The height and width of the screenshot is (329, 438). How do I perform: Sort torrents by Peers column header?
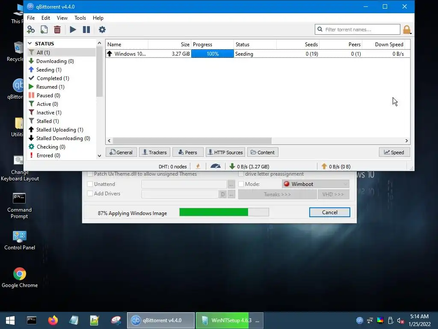pyautogui.click(x=340, y=45)
